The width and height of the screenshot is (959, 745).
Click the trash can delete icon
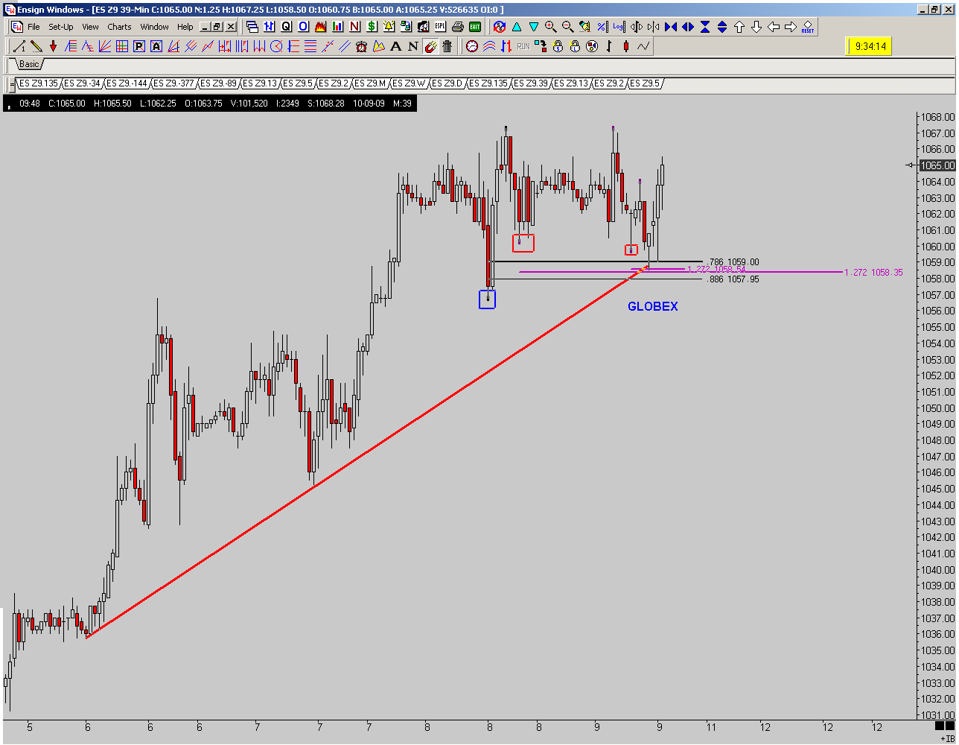[x=447, y=46]
